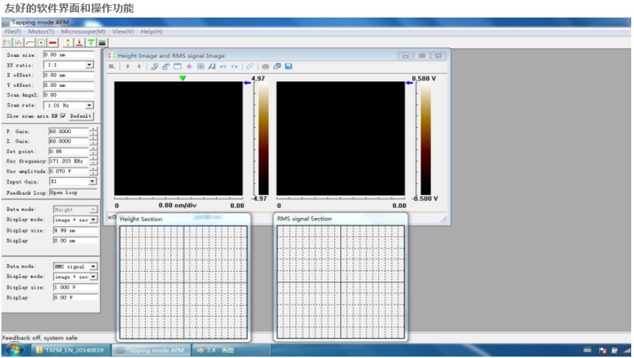Viewport: 634px width, 358px height.
Task: Click the red down-arrow tip icon
Action: 79,42
